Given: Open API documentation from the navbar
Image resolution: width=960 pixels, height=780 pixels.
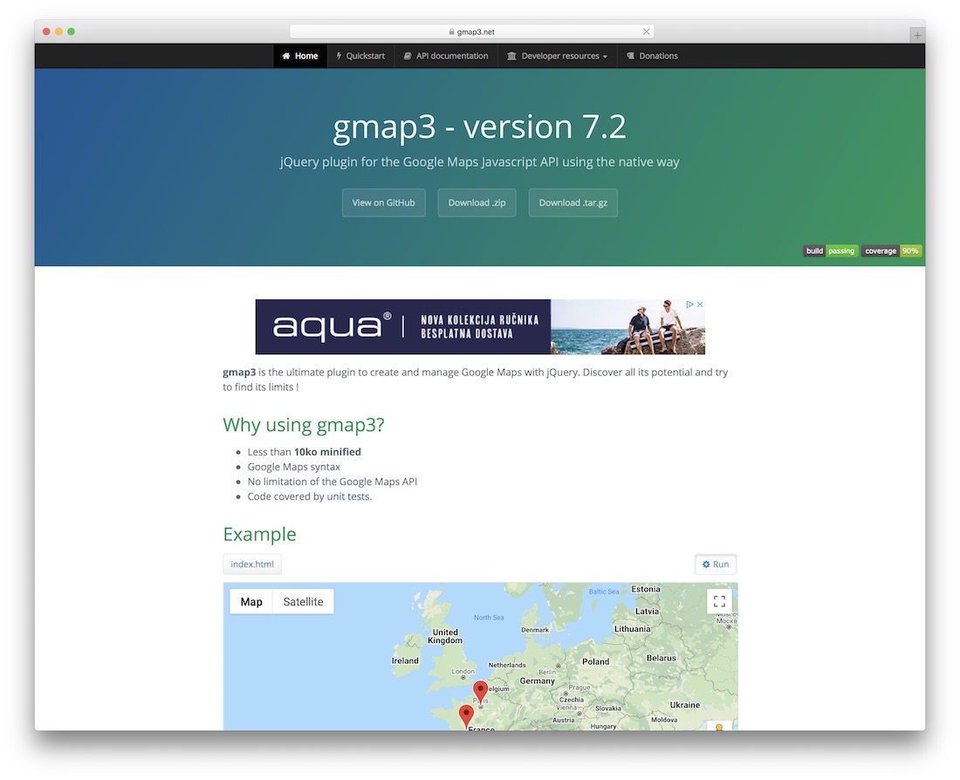Looking at the screenshot, I should click(x=446, y=56).
